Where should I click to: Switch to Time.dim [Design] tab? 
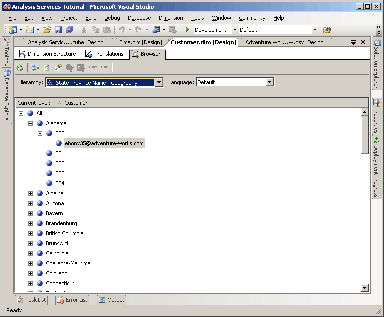pyautogui.click(x=141, y=42)
